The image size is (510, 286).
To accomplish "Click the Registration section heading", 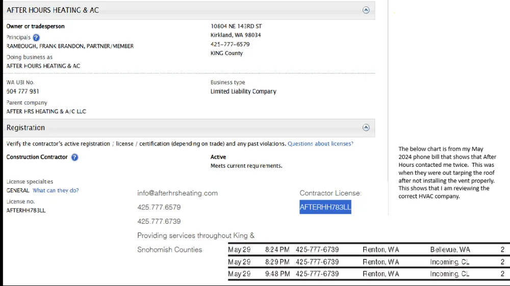I will coord(25,128).
